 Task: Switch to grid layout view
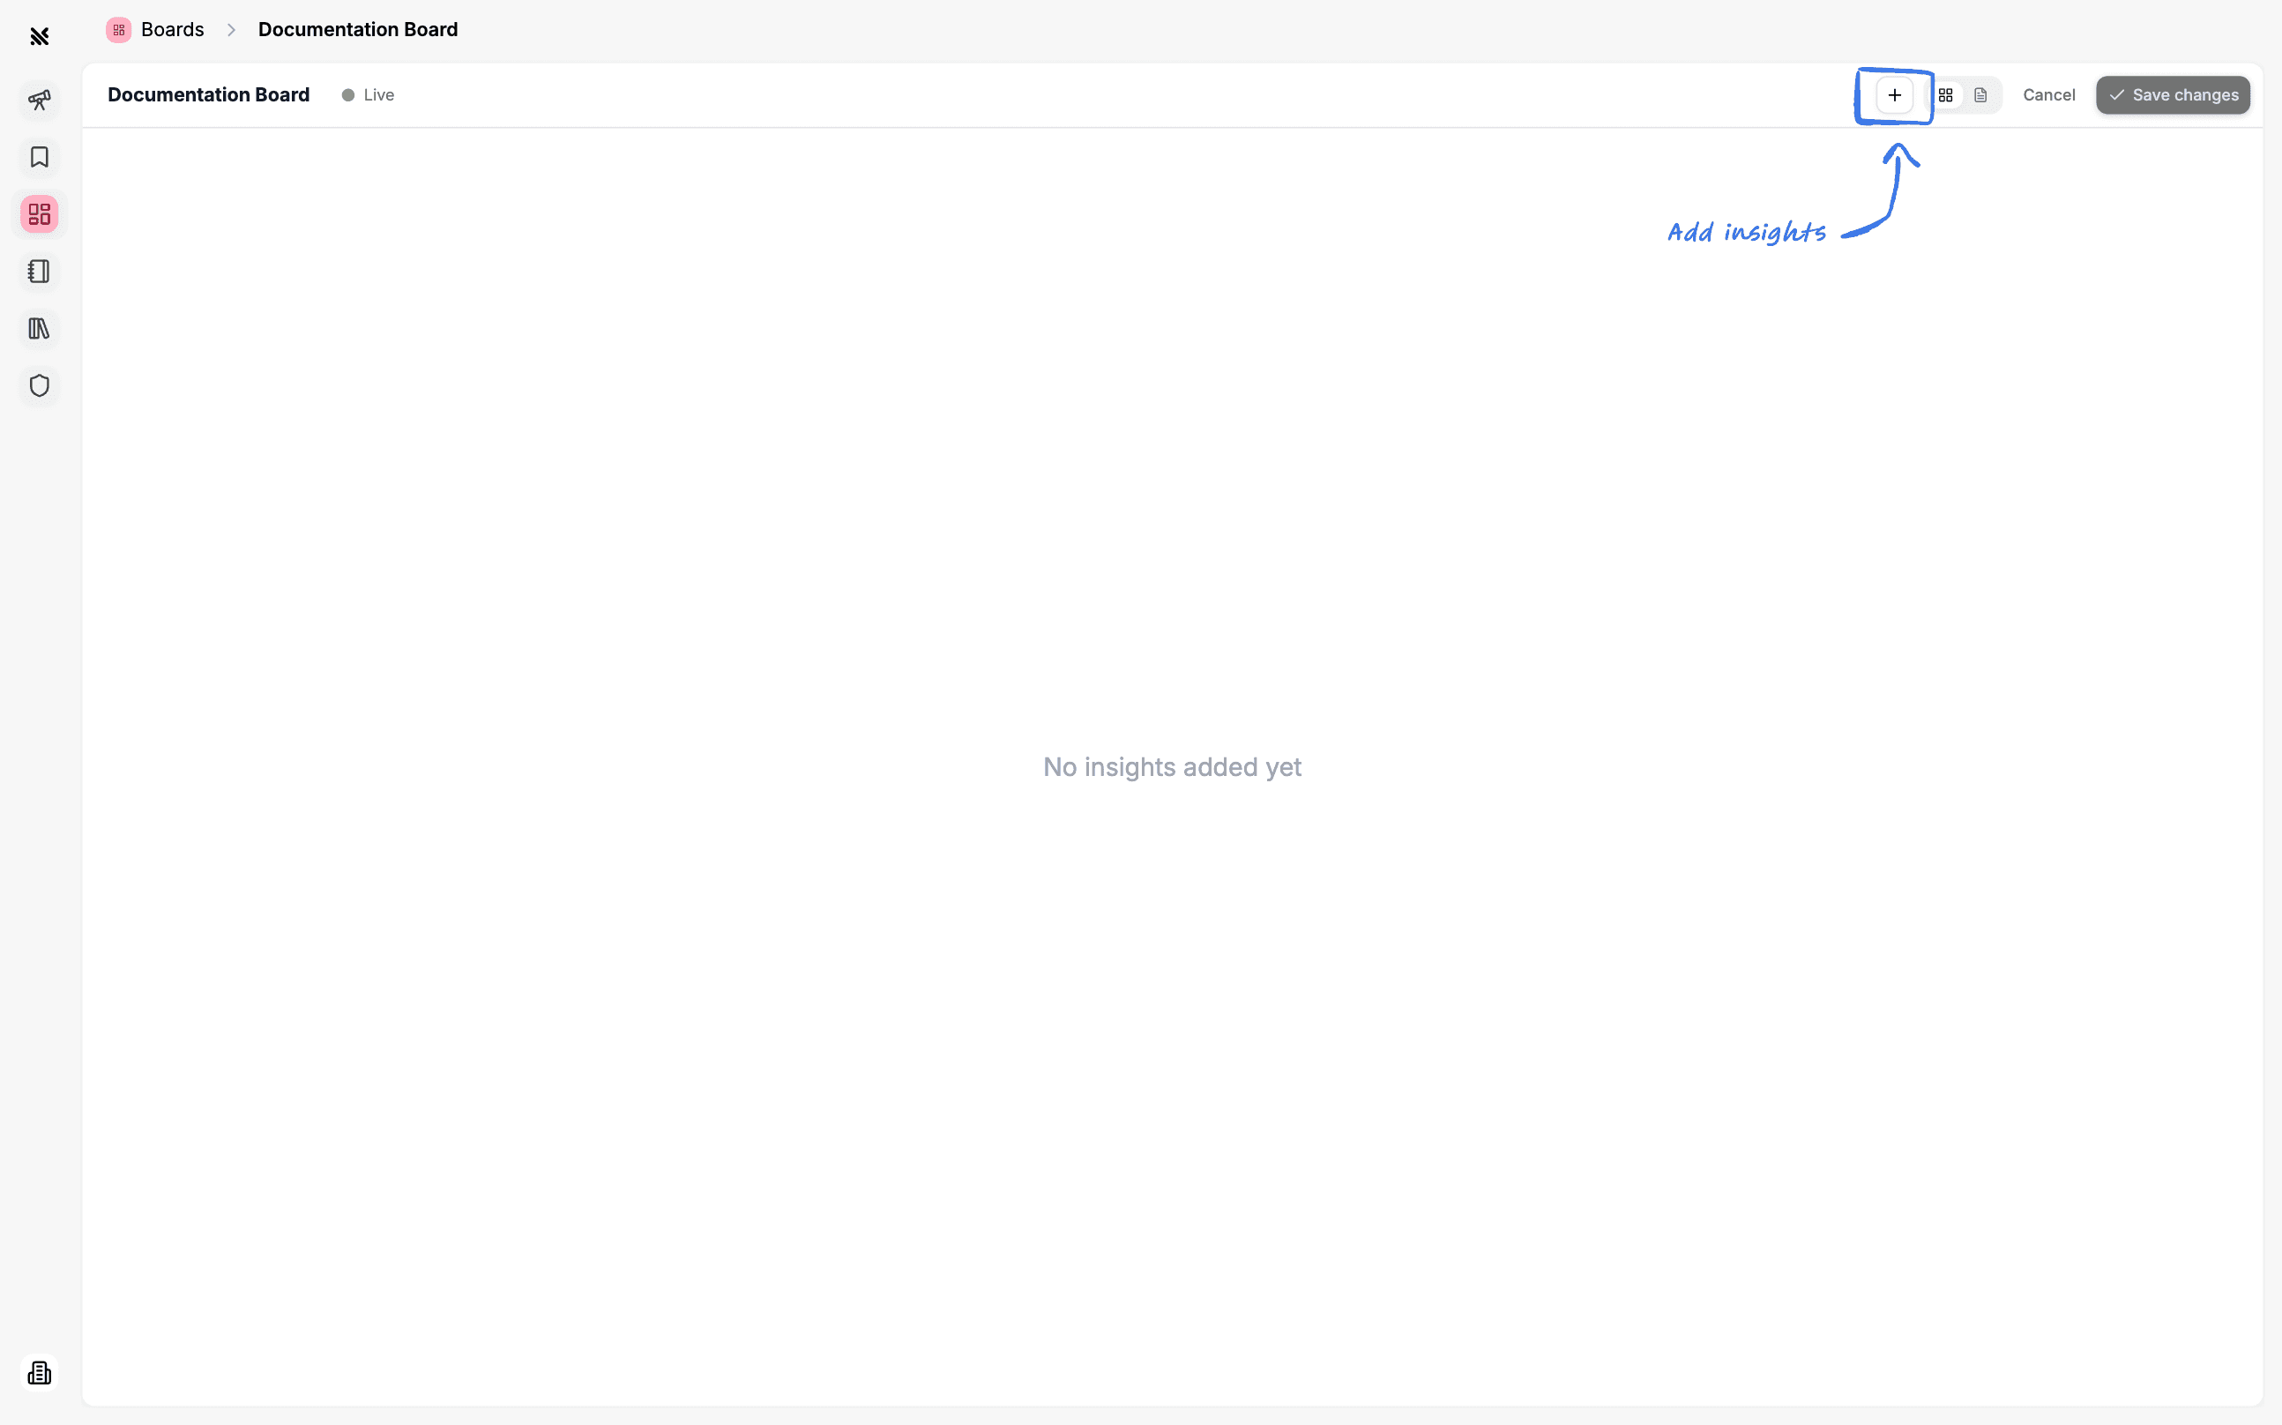coord(1946,94)
